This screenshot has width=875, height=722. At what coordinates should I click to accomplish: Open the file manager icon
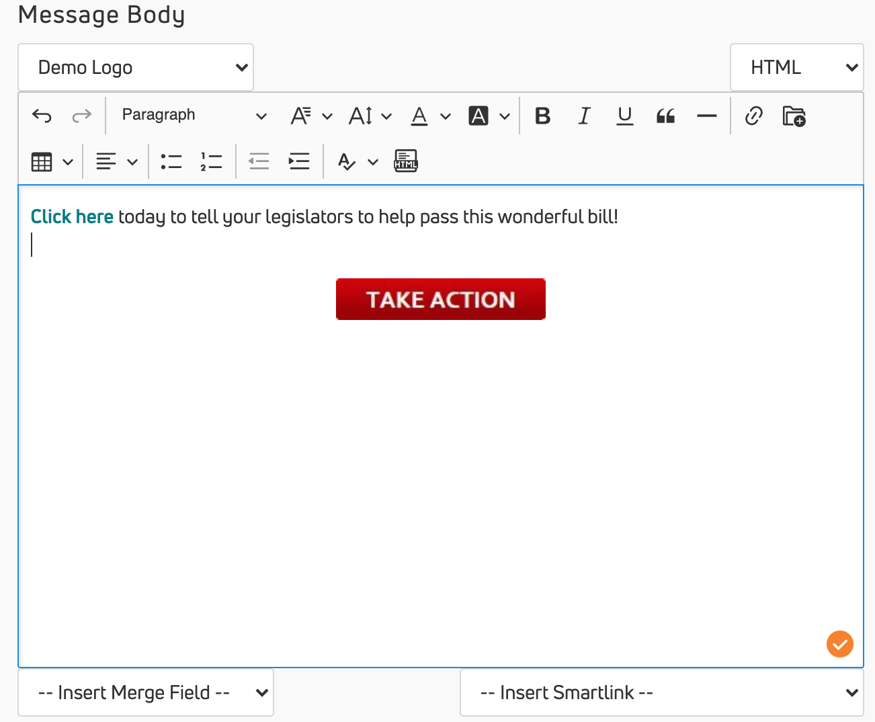pyautogui.click(x=794, y=116)
